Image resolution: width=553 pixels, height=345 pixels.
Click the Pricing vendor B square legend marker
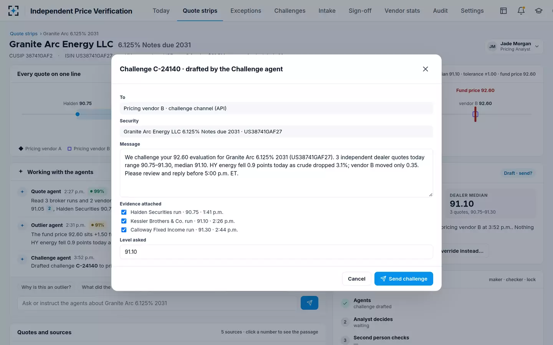click(70, 149)
